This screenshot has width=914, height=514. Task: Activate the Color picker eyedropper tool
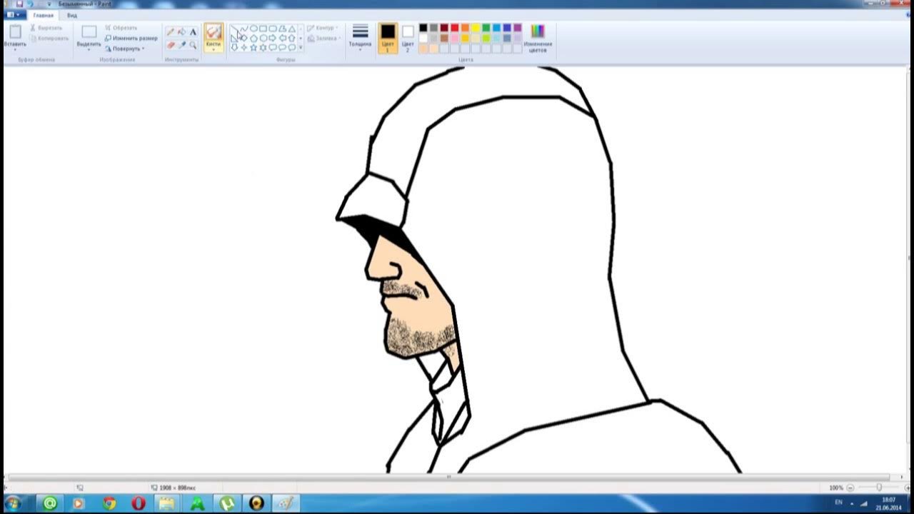[181, 45]
